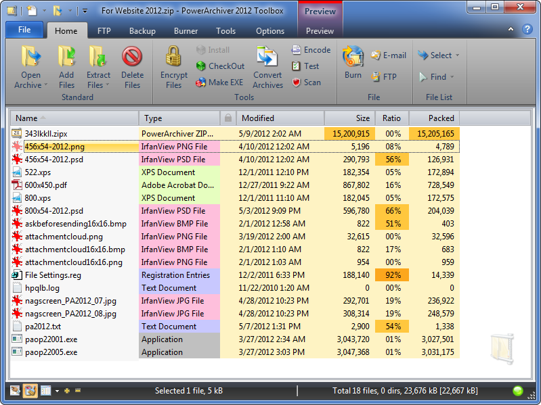Click the Open archive quick access icon

(x=58, y=11)
